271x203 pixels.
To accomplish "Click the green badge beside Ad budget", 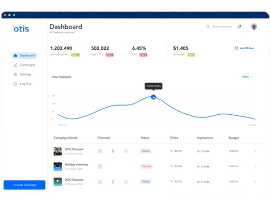I will click(x=191, y=55).
